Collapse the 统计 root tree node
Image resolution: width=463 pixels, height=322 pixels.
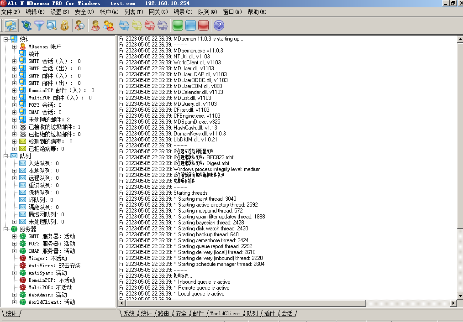click(5, 39)
